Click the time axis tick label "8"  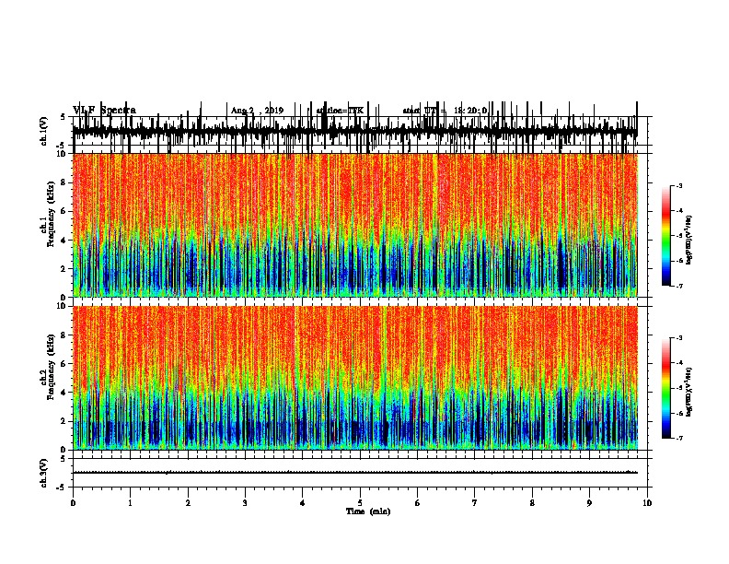pos(532,503)
